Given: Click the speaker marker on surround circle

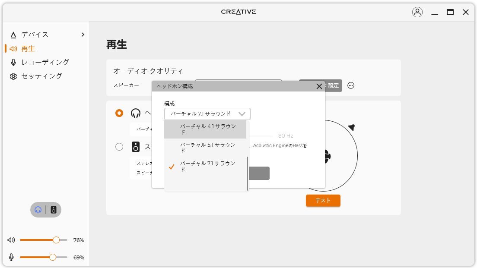Looking at the screenshot, I should pyautogui.click(x=352, y=127).
